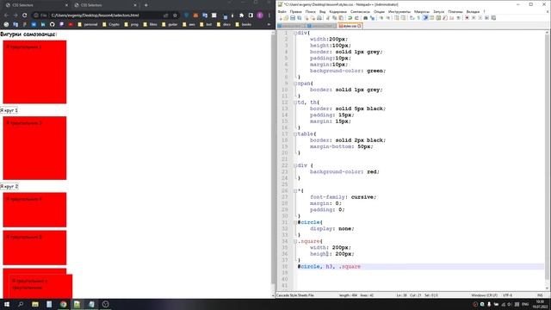Open the Кодировки menu in Notepad++
The height and width of the screenshot is (310, 551).
337,11
